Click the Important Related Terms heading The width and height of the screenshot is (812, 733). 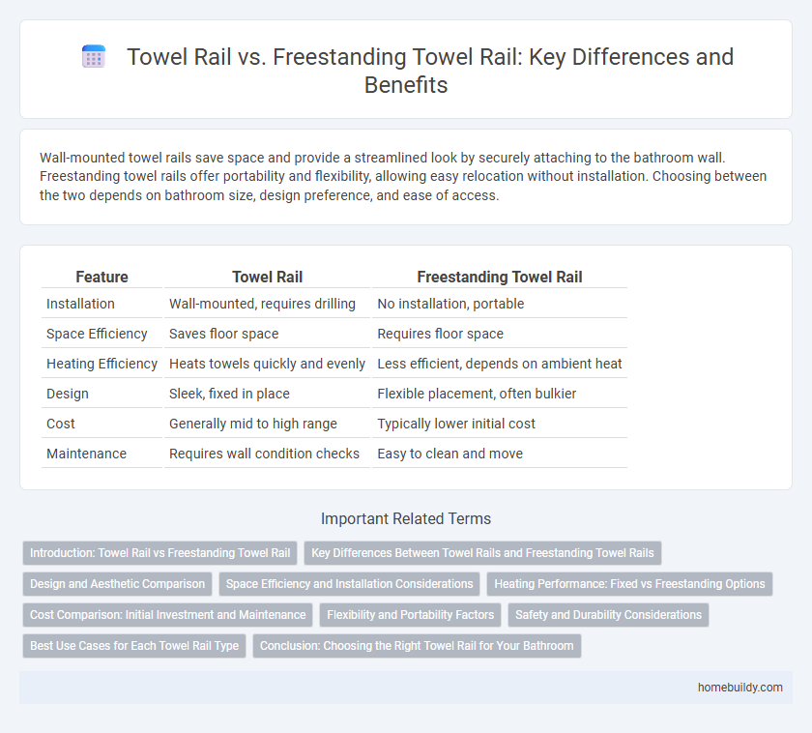pyautogui.click(x=406, y=518)
